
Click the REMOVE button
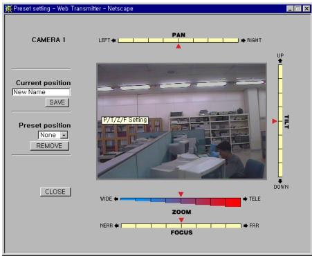[49, 146]
